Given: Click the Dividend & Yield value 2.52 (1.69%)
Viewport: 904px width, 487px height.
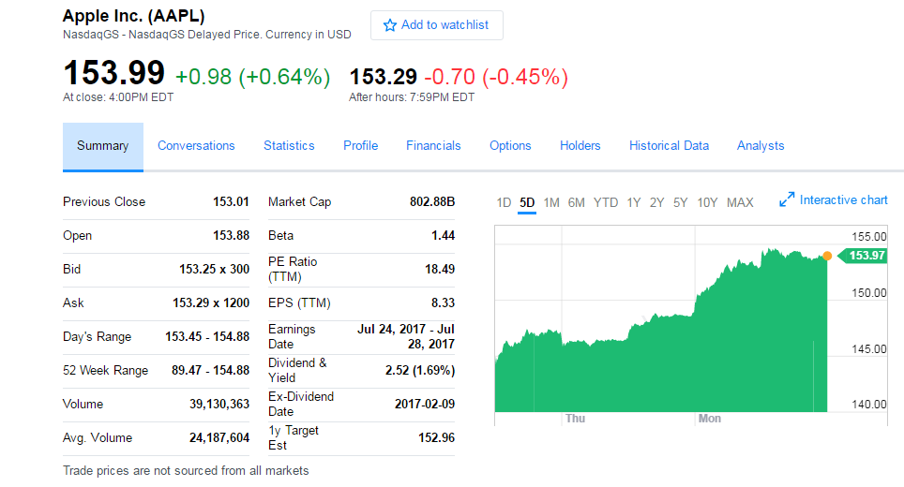Looking at the screenshot, I should (x=420, y=370).
